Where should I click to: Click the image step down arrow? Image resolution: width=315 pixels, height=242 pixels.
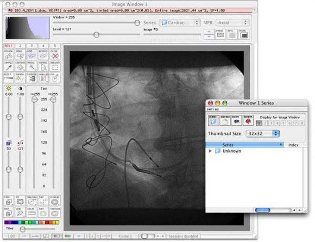click(209, 37)
